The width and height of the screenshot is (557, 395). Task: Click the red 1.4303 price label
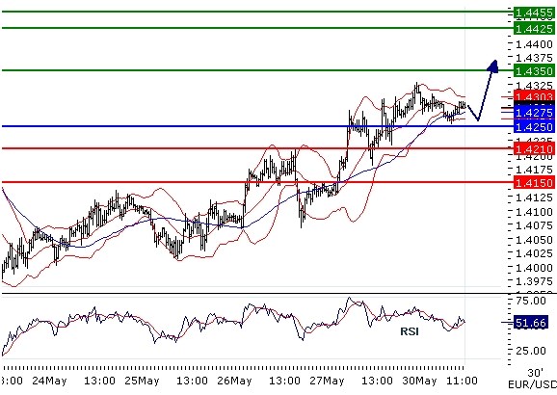(x=534, y=96)
